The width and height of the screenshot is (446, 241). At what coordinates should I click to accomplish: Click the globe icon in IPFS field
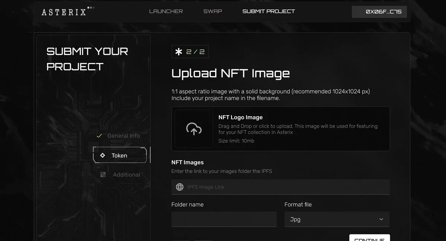click(x=180, y=187)
